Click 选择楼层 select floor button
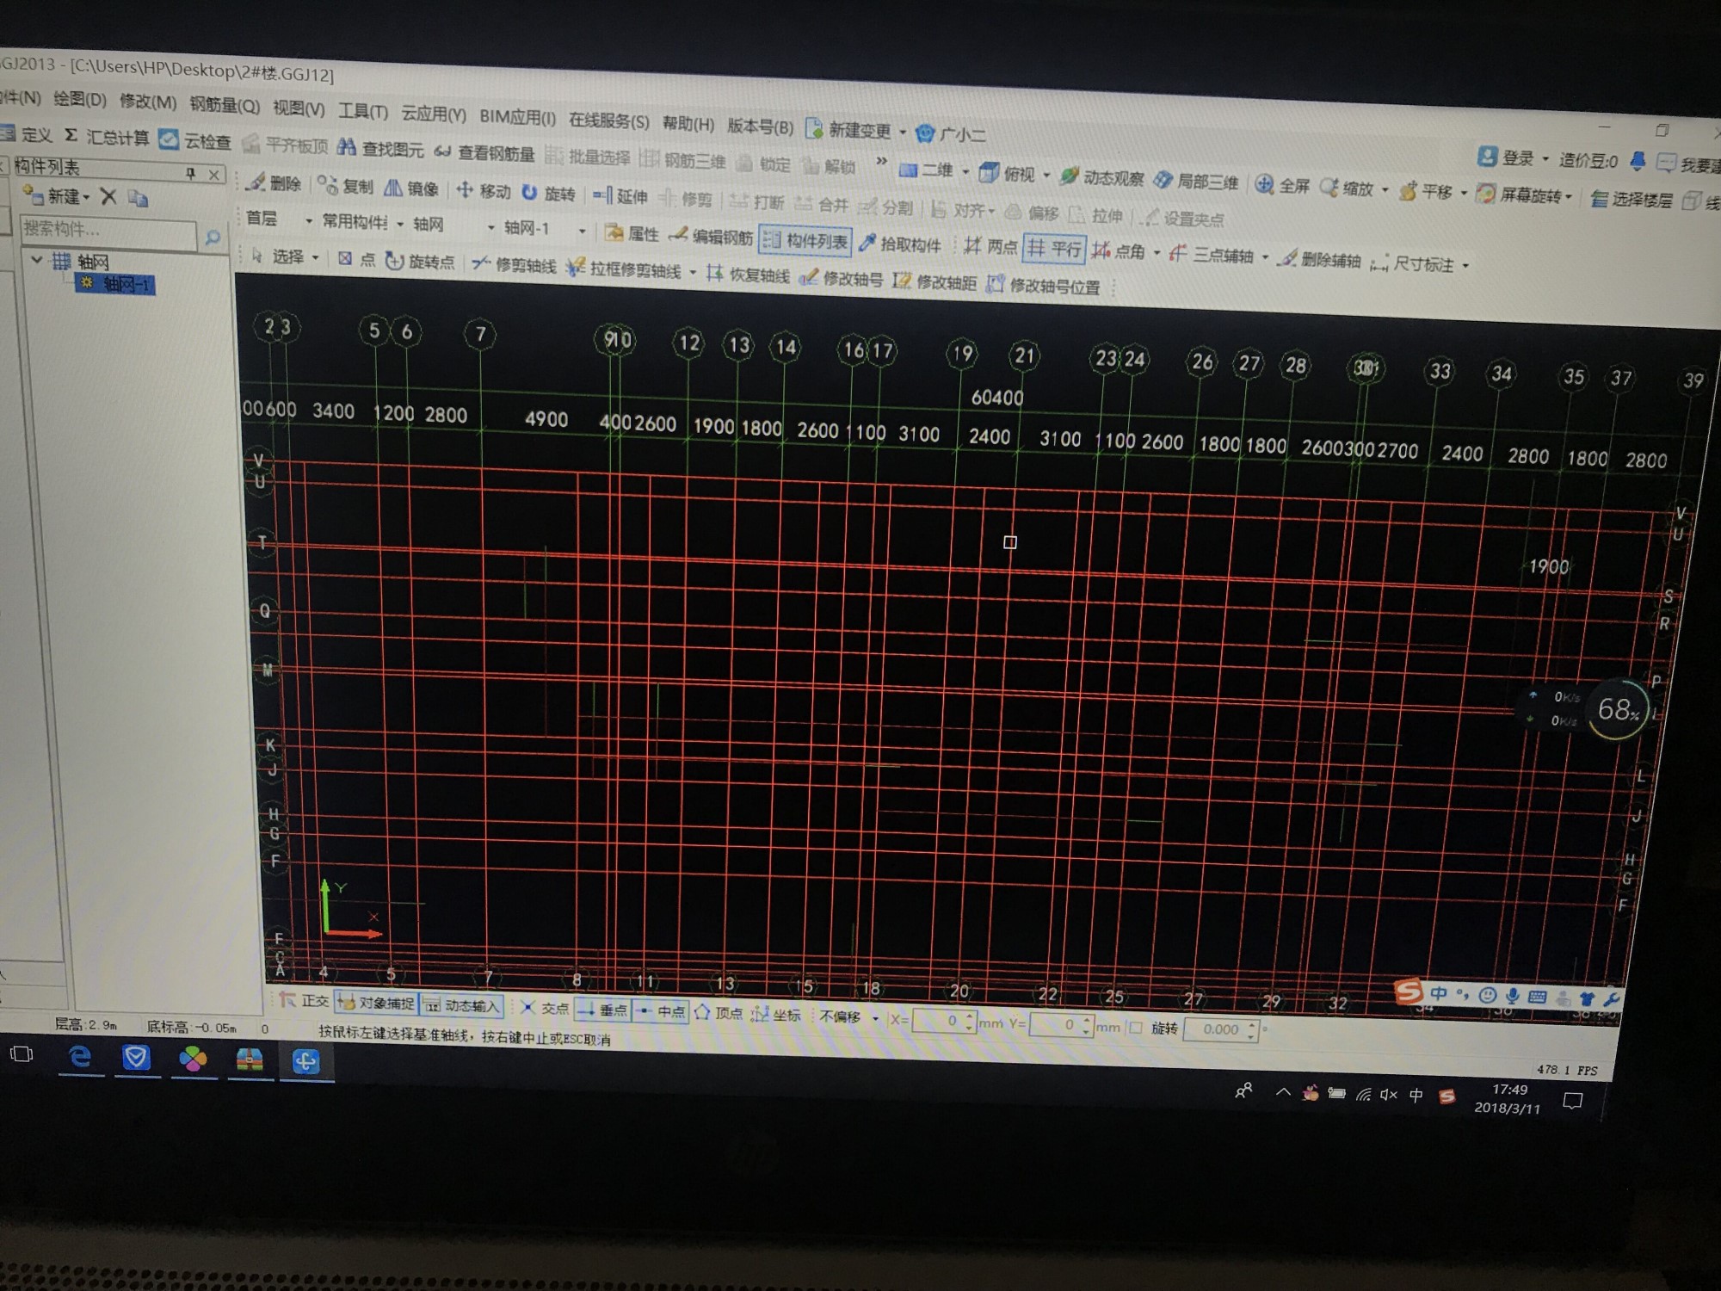Image resolution: width=1721 pixels, height=1291 pixels. click(x=1632, y=200)
